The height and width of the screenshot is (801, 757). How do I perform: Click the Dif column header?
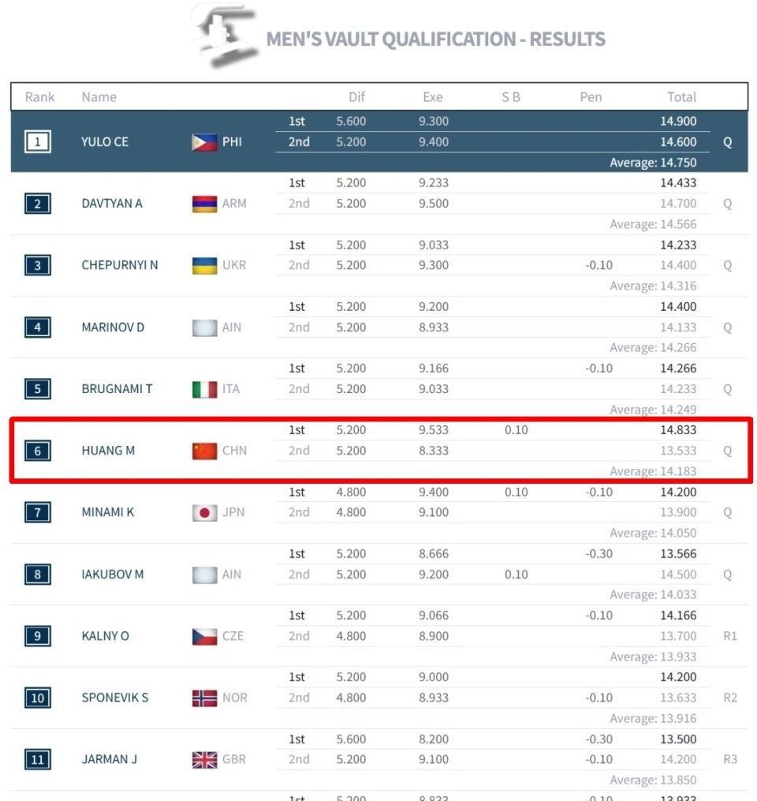click(356, 97)
